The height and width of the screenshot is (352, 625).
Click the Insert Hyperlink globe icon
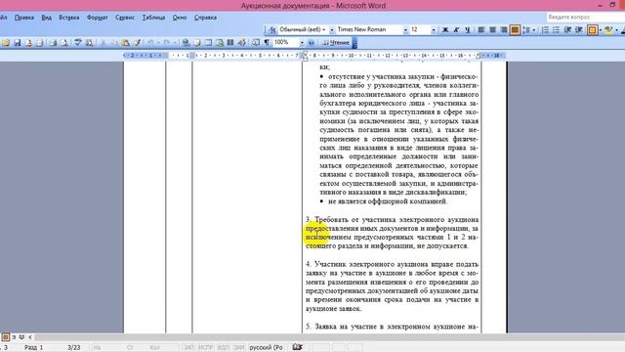[186, 43]
